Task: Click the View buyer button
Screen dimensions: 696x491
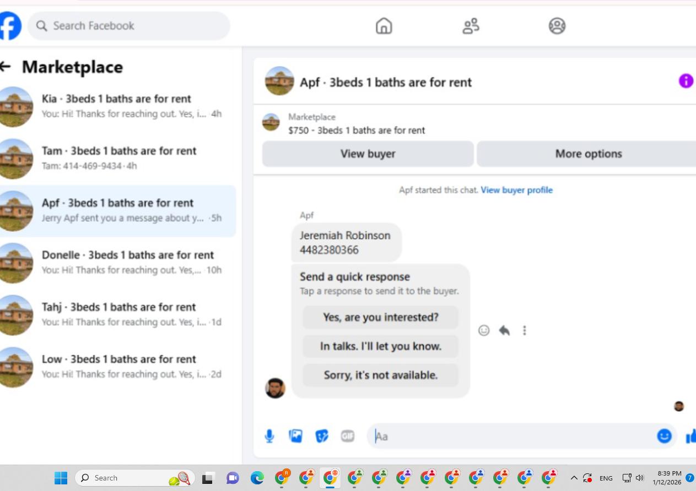Action: tap(368, 154)
